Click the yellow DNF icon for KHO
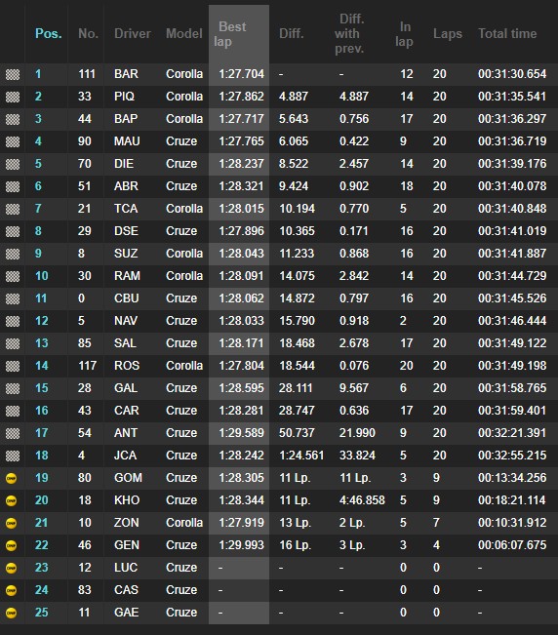Viewport: 558px width, 635px height. (x=12, y=500)
